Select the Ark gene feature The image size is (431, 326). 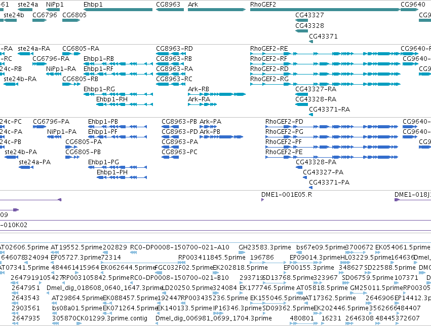(217, 10)
